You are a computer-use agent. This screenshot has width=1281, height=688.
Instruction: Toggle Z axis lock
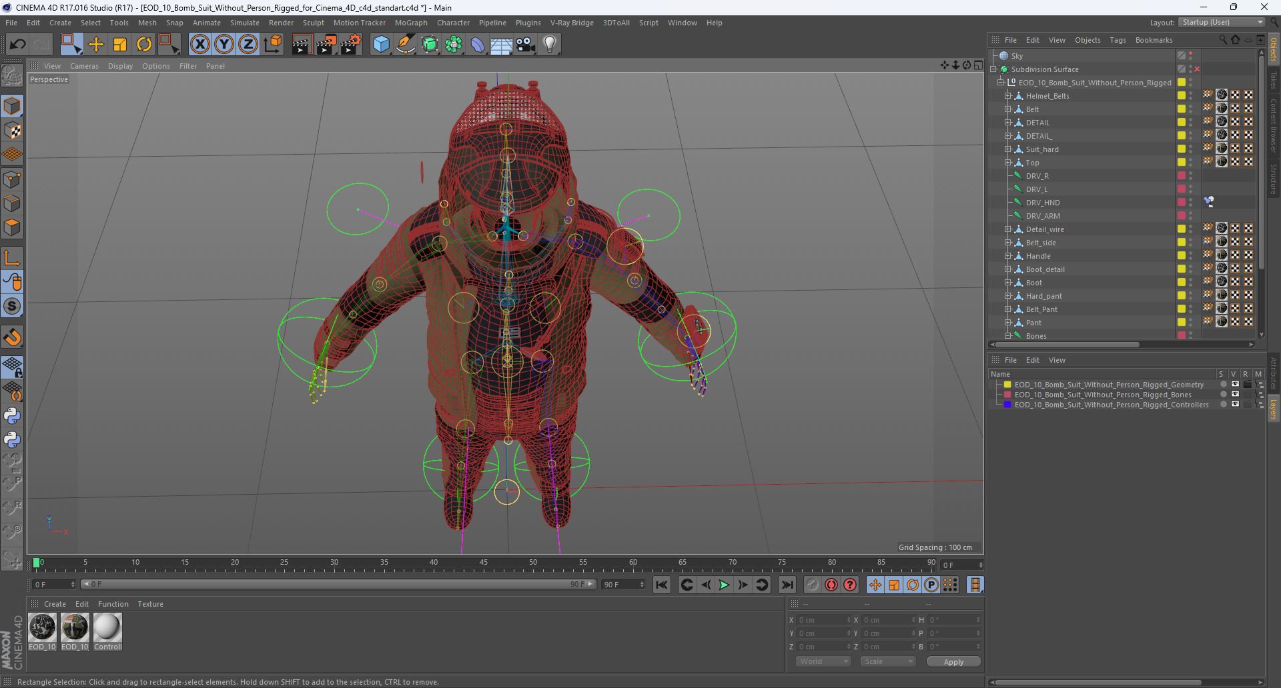click(x=248, y=45)
